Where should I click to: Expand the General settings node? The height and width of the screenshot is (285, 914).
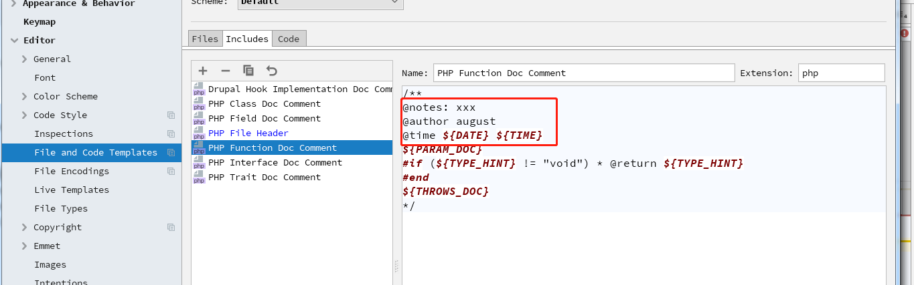[x=25, y=59]
